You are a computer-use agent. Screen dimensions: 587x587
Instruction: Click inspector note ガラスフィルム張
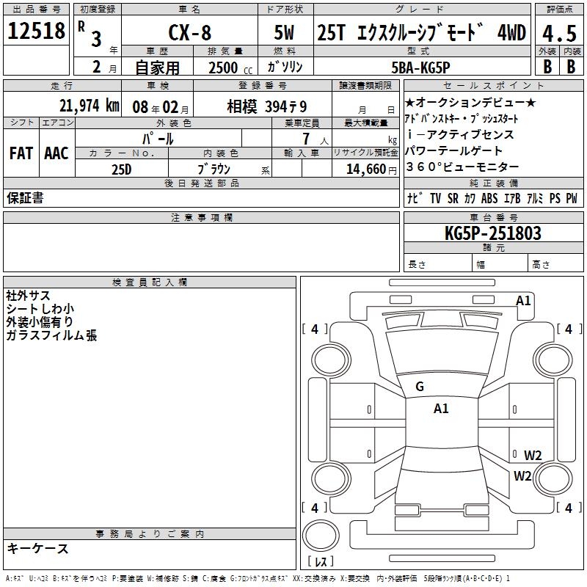51,335
